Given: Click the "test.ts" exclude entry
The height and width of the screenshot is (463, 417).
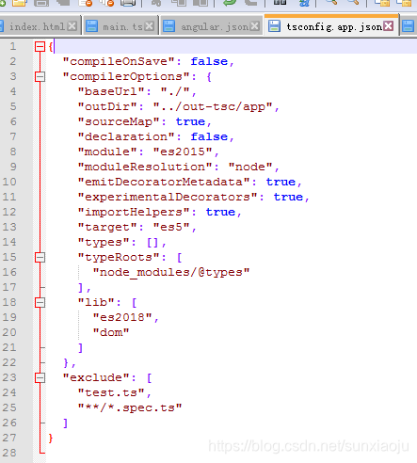Looking at the screenshot, I should [111, 393].
